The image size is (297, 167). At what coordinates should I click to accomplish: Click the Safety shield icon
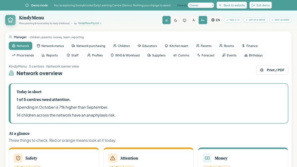pyautogui.click(x=18, y=158)
